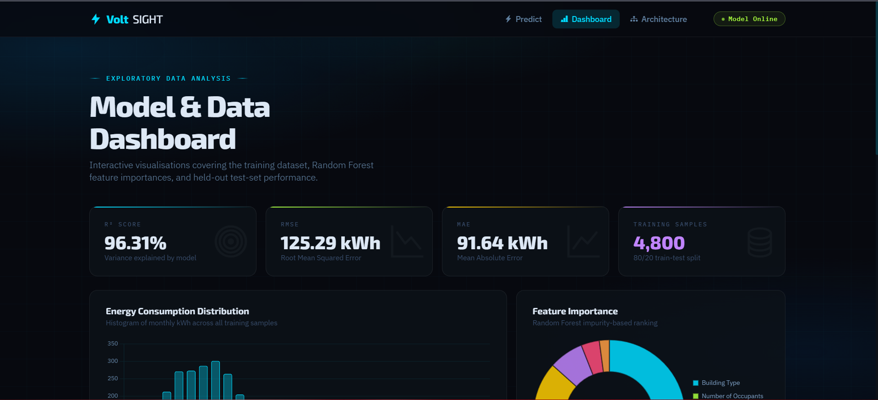
Task: Click the green Model Online status dot
Action: click(723, 19)
